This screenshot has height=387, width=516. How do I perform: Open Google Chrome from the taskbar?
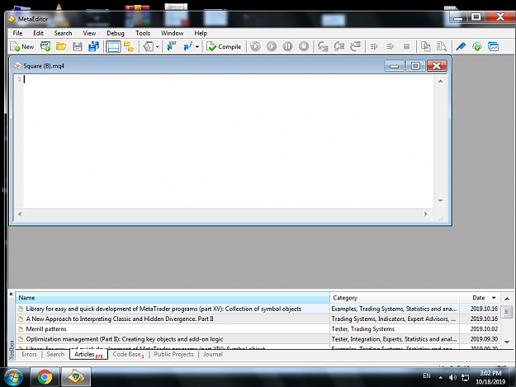(45, 377)
